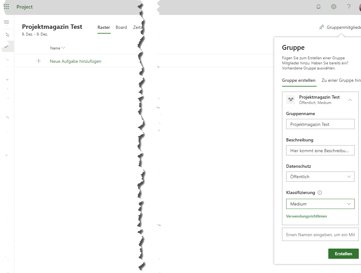Open the app launcher waffle icon
The image size is (361, 273).
6,7
